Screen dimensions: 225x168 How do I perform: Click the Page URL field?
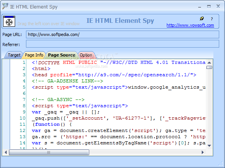click(123, 34)
